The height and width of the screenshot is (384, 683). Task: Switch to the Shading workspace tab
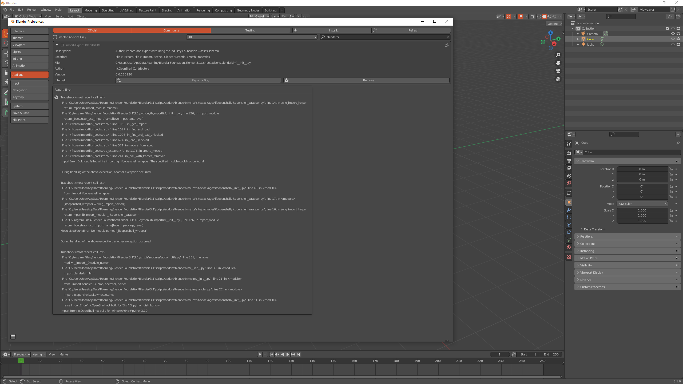tap(166, 10)
